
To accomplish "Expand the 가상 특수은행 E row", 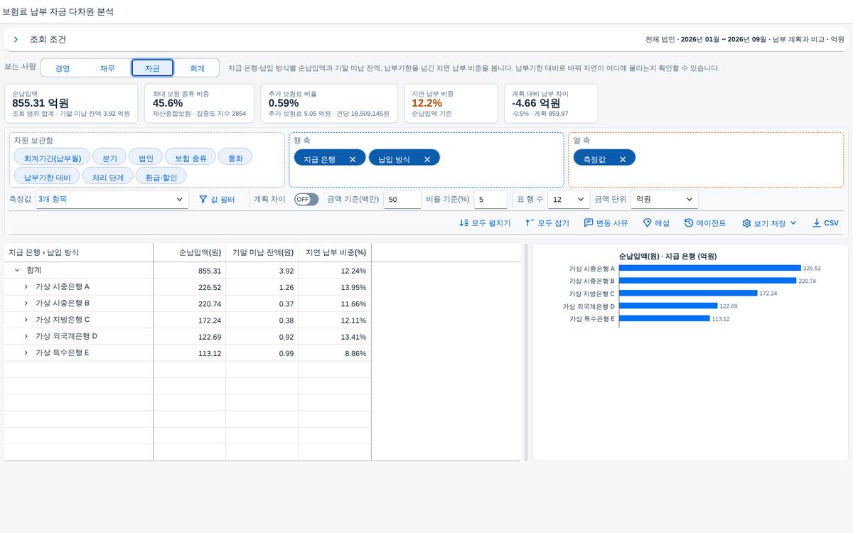I will [26, 352].
